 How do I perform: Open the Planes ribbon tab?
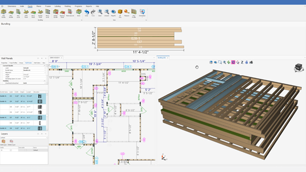tap(39, 6)
